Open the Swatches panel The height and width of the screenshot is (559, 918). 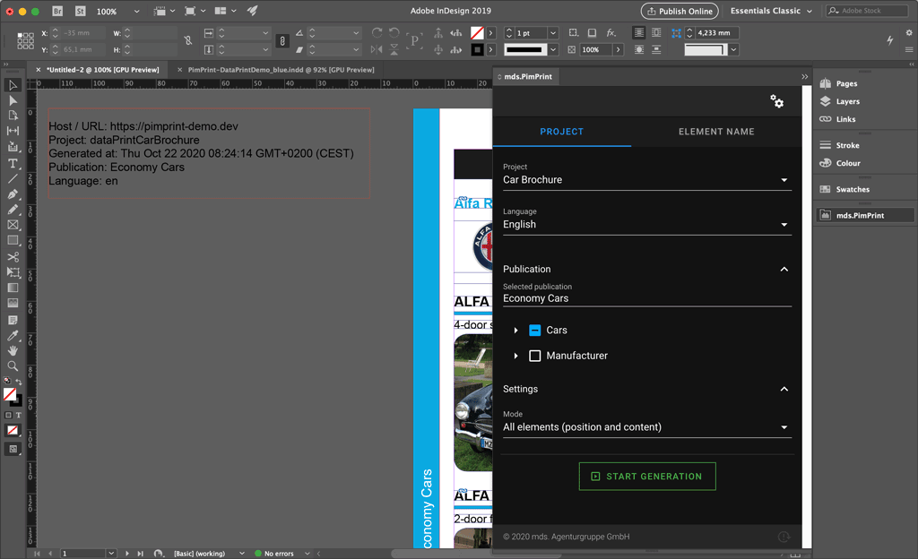coord(853,189)
